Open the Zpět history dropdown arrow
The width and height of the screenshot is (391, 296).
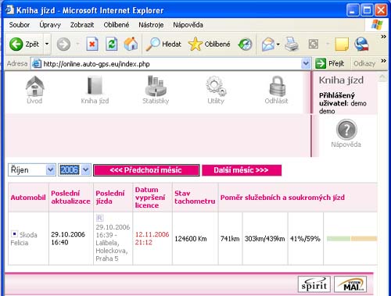click(47, 44)
